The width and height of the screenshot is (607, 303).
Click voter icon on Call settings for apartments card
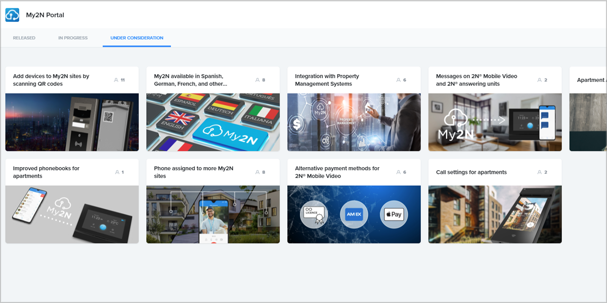539,172
